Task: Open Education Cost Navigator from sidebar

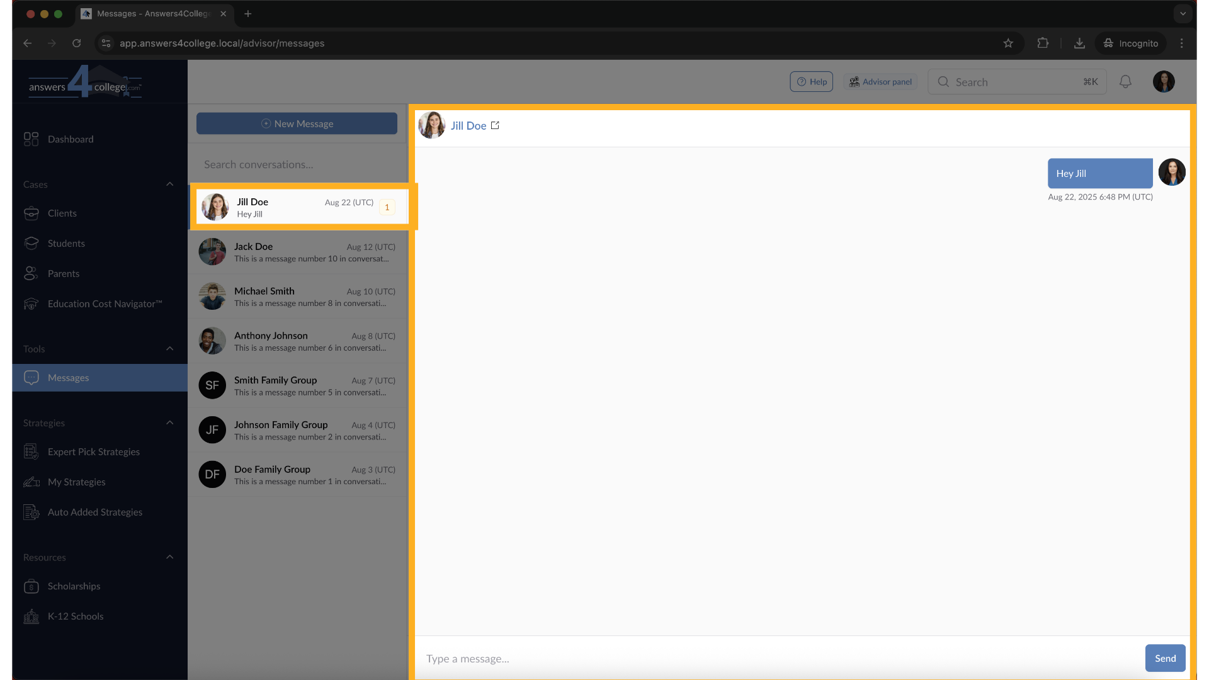Action: [x=105, y=304]
